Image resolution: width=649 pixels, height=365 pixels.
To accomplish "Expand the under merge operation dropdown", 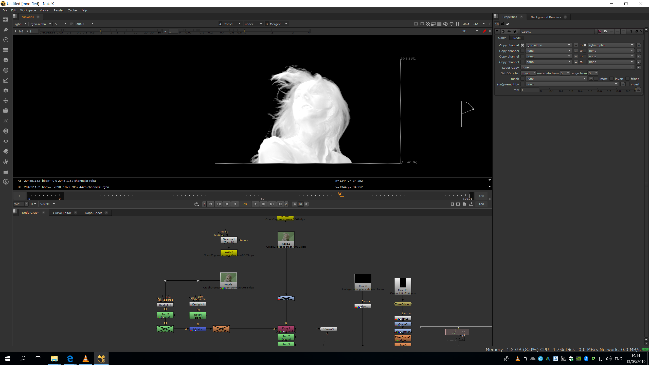I will pos(253,24).
